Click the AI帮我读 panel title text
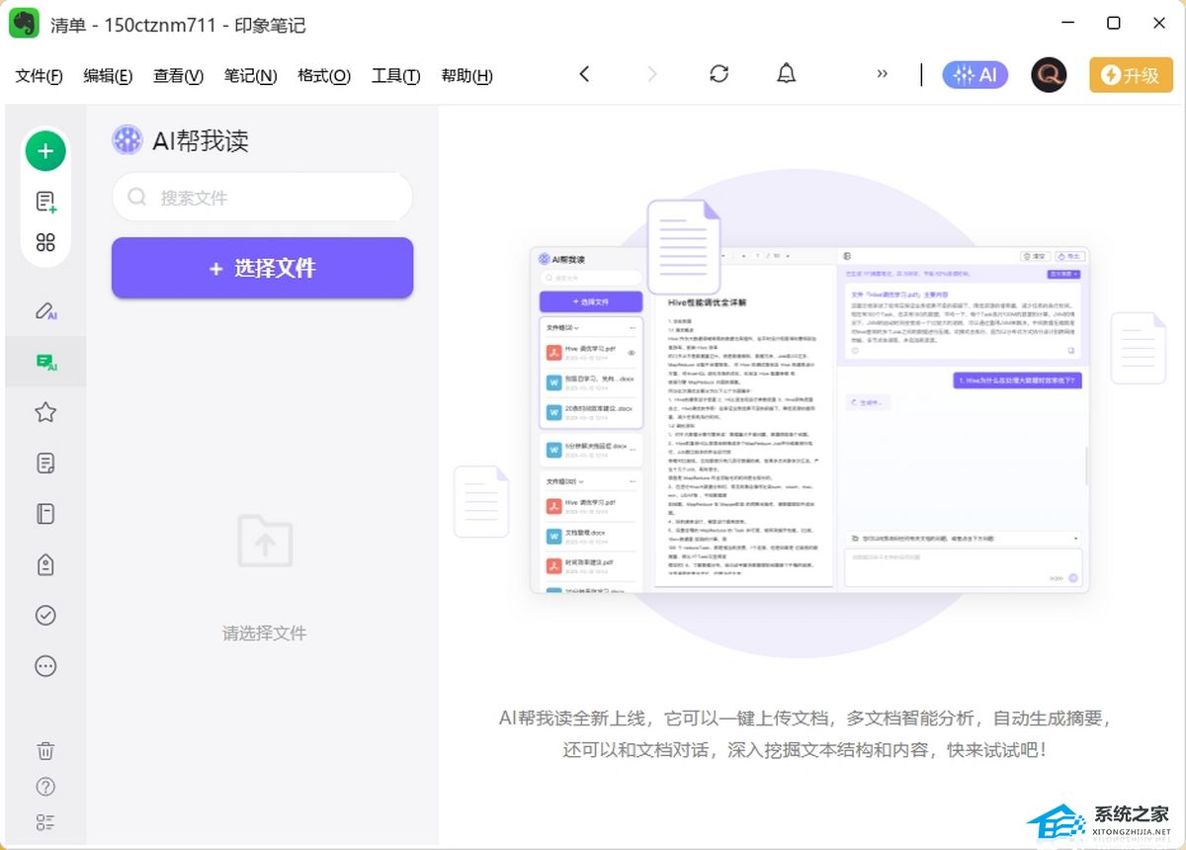1186x850 pixels. 201,141
